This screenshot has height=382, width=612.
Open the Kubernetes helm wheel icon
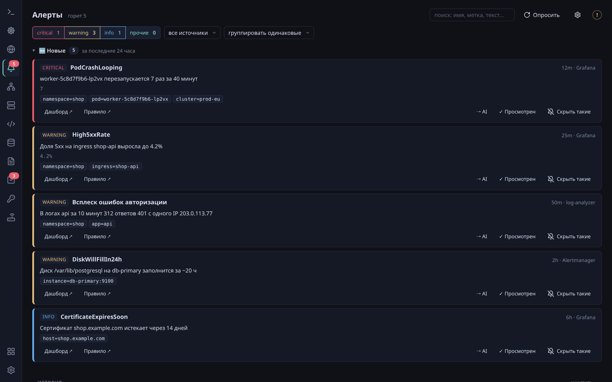pos(11,31)
